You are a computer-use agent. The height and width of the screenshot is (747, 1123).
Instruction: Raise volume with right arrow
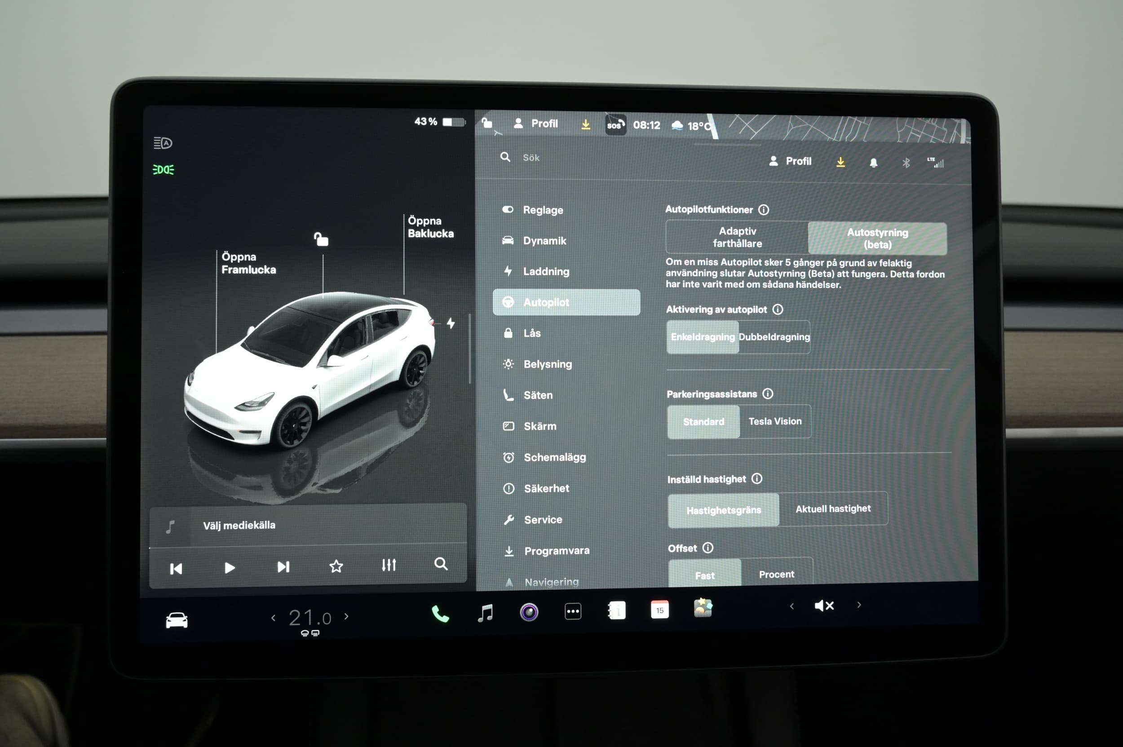pos(859,605)
